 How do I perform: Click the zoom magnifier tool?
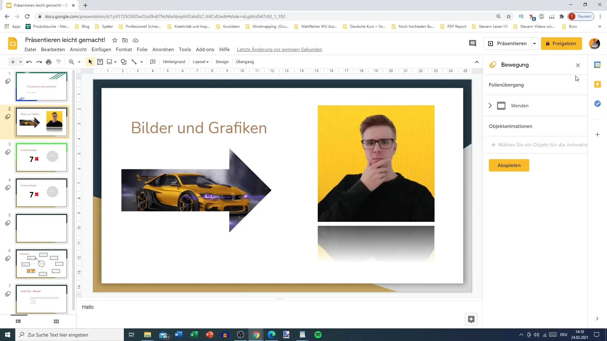[x=71, y=62]
